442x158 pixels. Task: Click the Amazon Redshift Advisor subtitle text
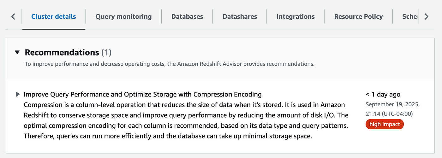click(170, 64)
